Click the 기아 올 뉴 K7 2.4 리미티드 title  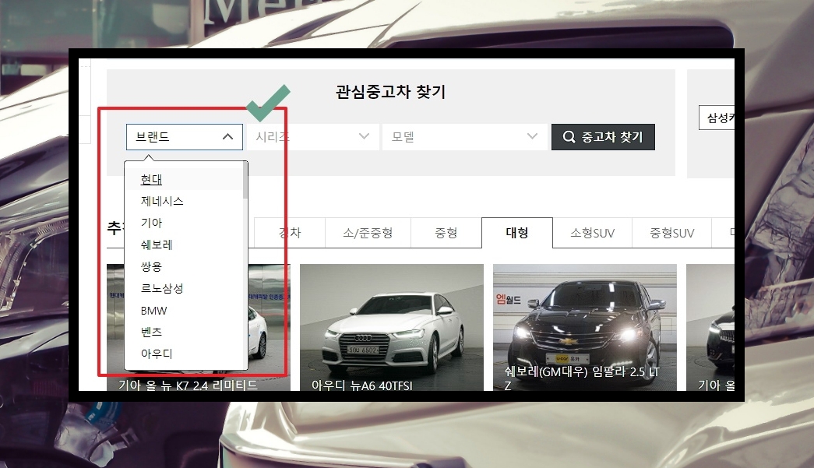tap(188, 385)
